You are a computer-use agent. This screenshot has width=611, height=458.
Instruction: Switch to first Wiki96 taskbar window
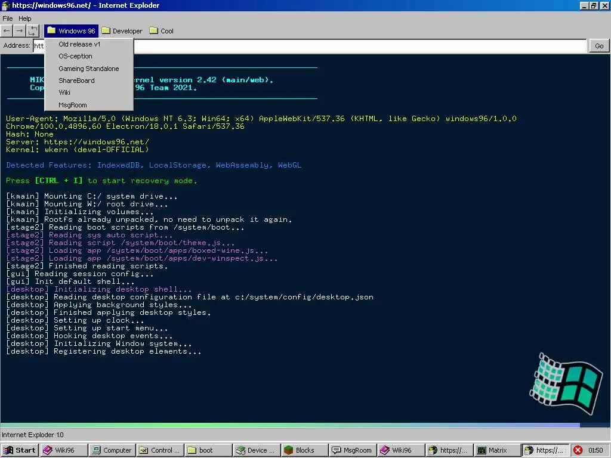coord(63,450)
